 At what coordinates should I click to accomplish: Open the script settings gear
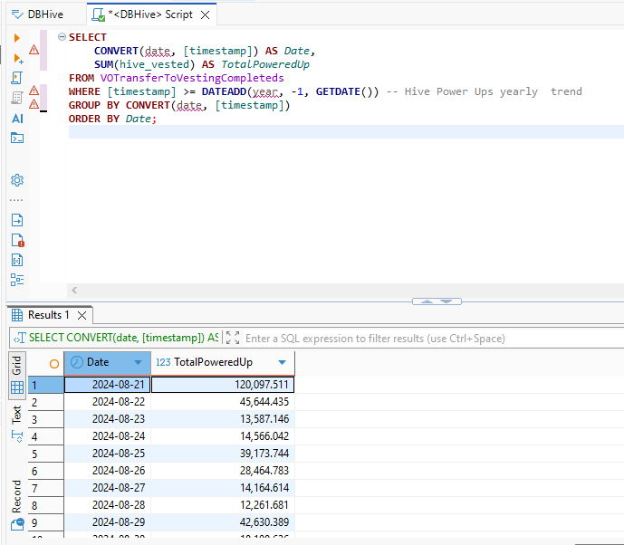coord(17,180)
